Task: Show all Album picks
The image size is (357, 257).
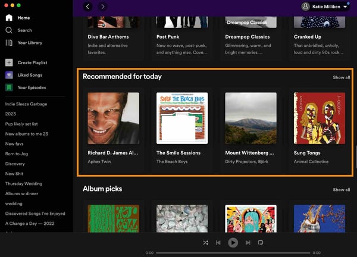Action: (341, 190)
